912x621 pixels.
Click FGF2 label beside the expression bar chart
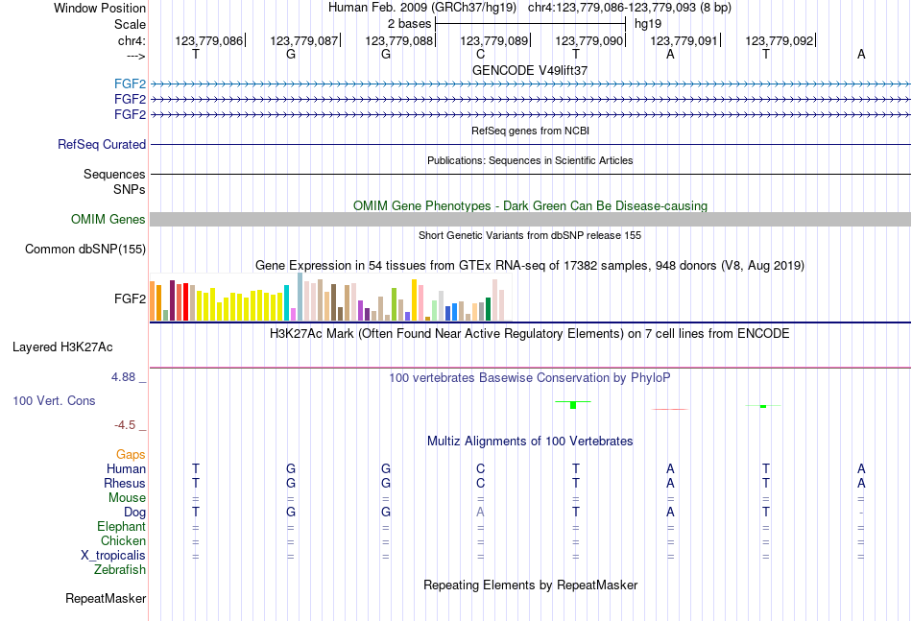tap(130, 299)
